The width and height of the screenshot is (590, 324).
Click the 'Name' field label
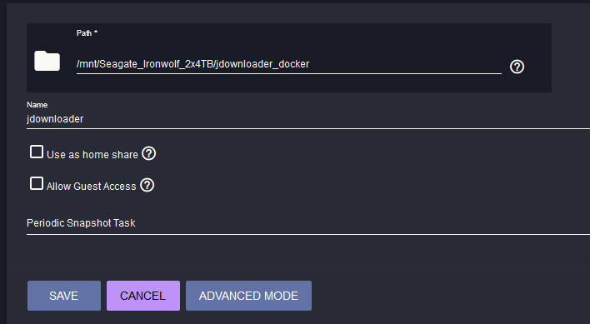37,105
